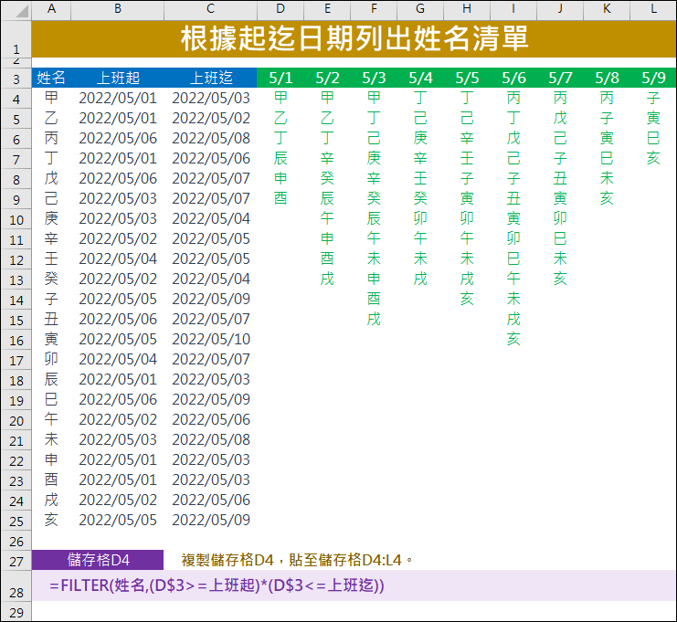Click green 子 in row 4 under 5/9

[653, 98]
